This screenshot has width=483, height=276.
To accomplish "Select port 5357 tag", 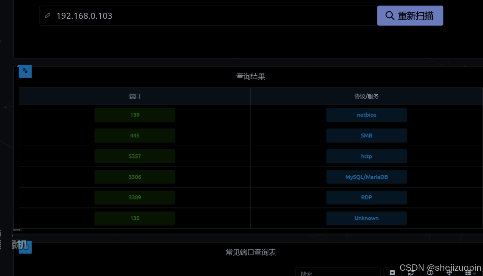I will click(x=135, y=156).
